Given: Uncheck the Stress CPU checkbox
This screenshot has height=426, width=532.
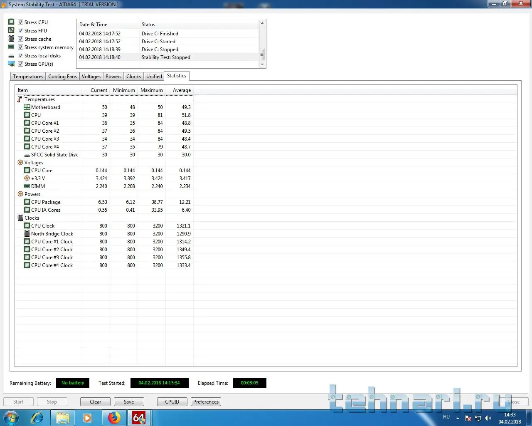Looking at the screenshot, I should tap(20, 22).
